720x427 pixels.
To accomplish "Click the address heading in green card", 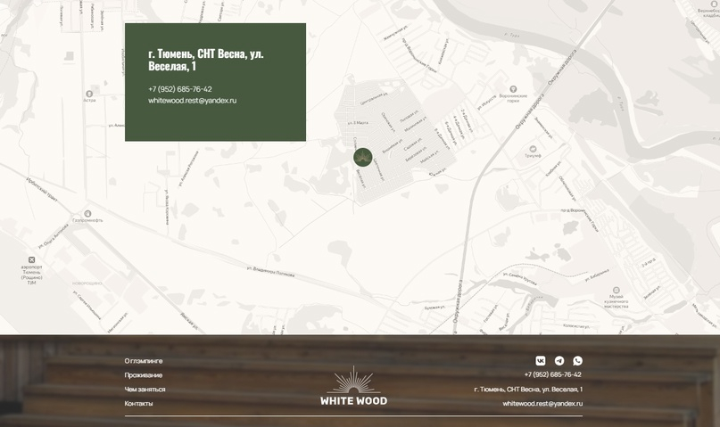I will pos(206,60).
